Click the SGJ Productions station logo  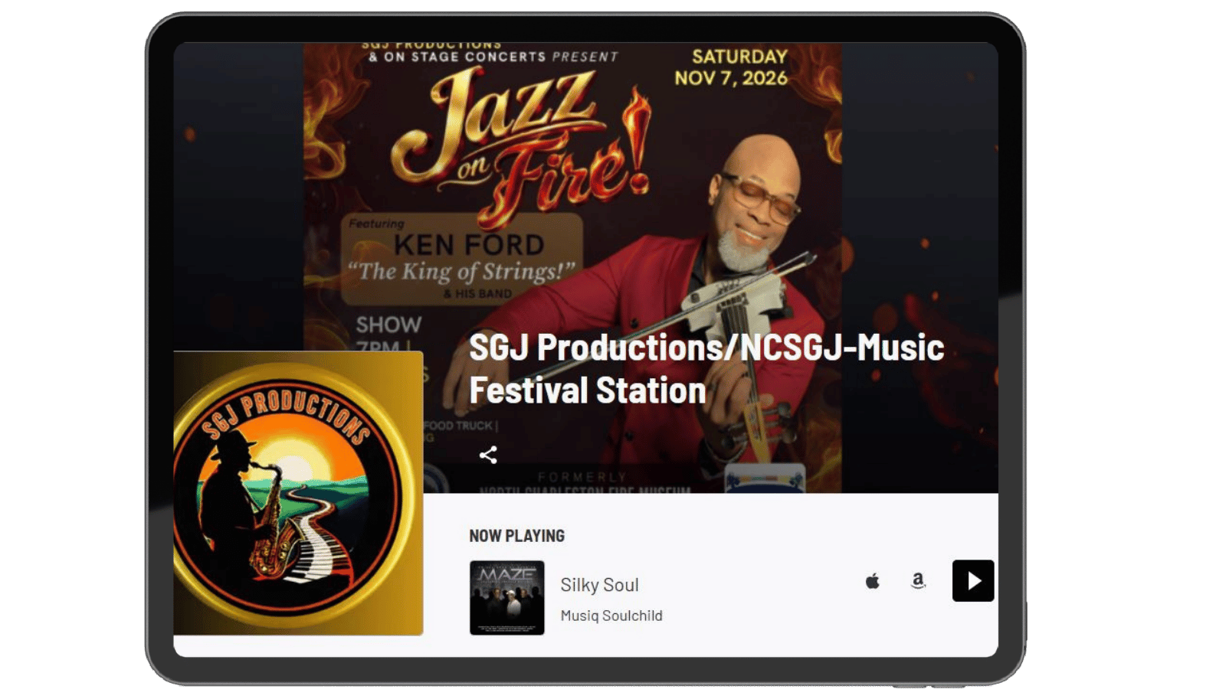click(x=298, y=493)
